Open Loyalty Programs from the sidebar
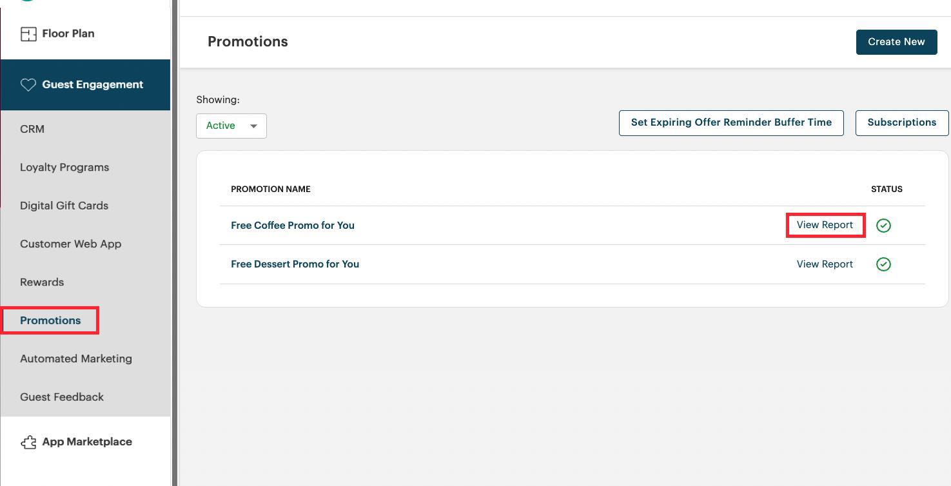Screen dimensions: 951x486 pos(64,167)
